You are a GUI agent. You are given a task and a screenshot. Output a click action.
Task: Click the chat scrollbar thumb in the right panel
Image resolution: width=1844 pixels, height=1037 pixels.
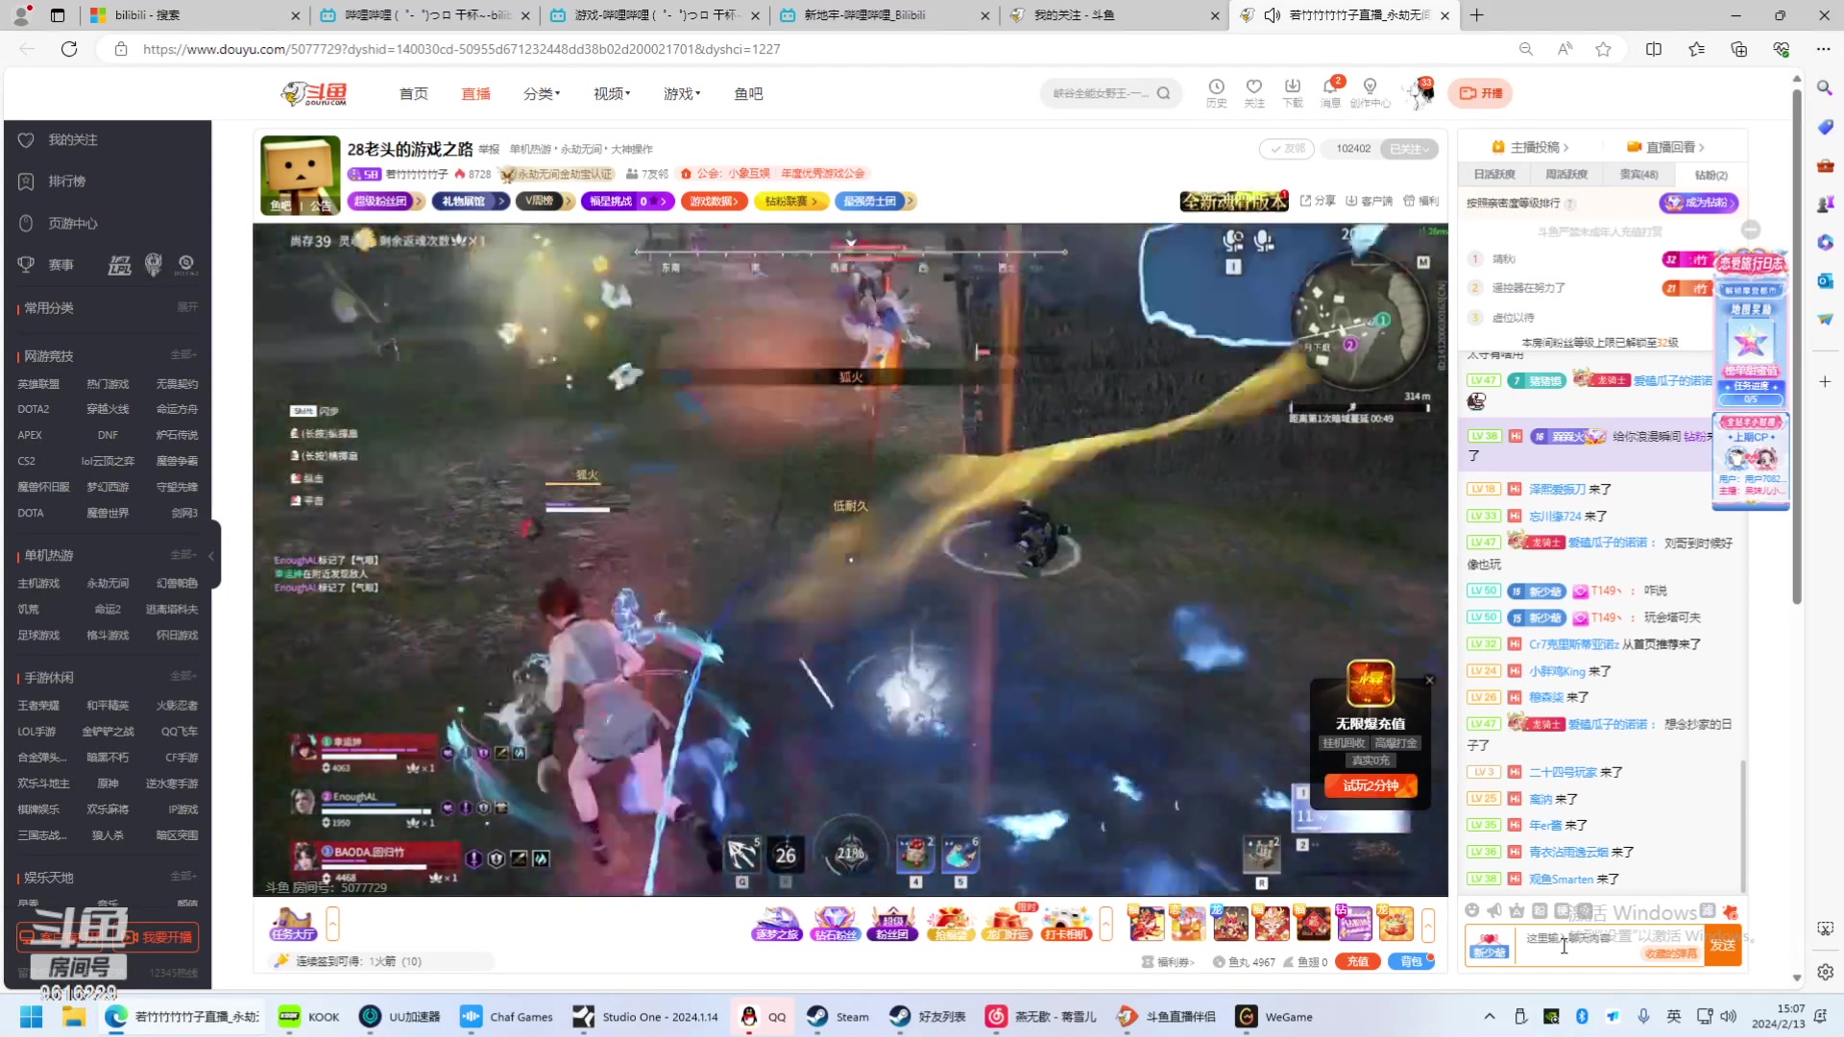click(x=1742, y=826)
